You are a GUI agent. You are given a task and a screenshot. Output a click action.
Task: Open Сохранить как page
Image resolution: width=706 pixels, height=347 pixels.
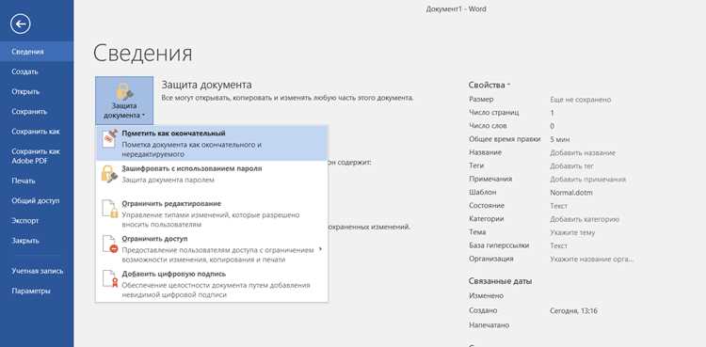(37, 132)
